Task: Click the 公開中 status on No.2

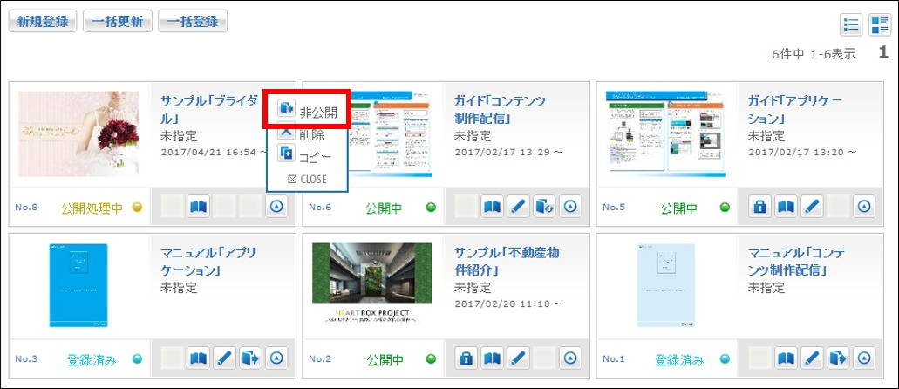Action: (385, 359)
